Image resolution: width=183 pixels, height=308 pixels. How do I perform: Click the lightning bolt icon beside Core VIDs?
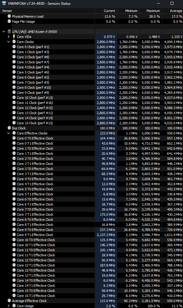pos(14,36)
